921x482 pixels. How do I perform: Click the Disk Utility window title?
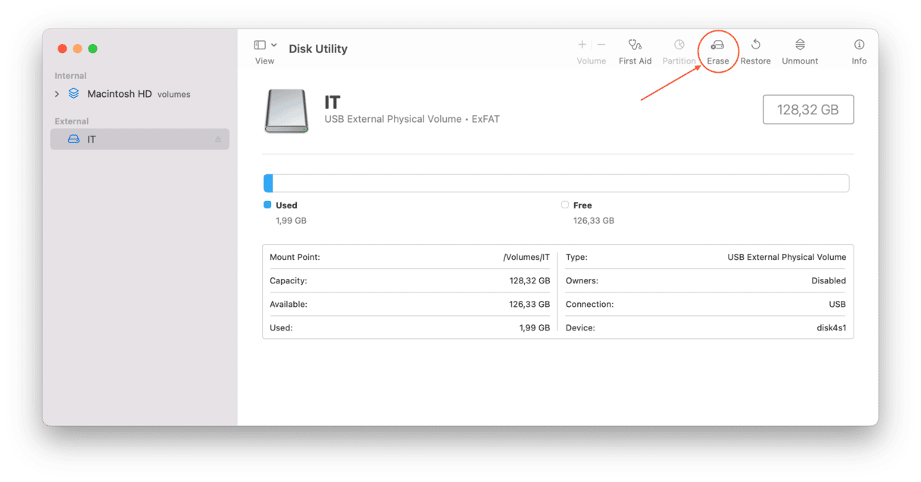tap(318, 49)
